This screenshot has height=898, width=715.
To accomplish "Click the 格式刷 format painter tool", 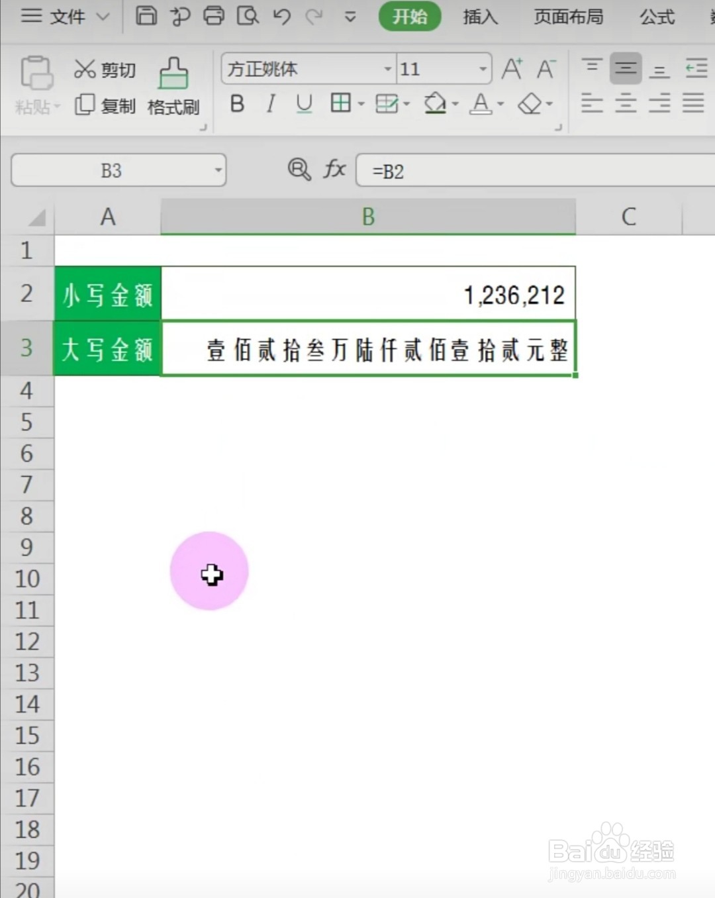I will click(x=173, y=86).
